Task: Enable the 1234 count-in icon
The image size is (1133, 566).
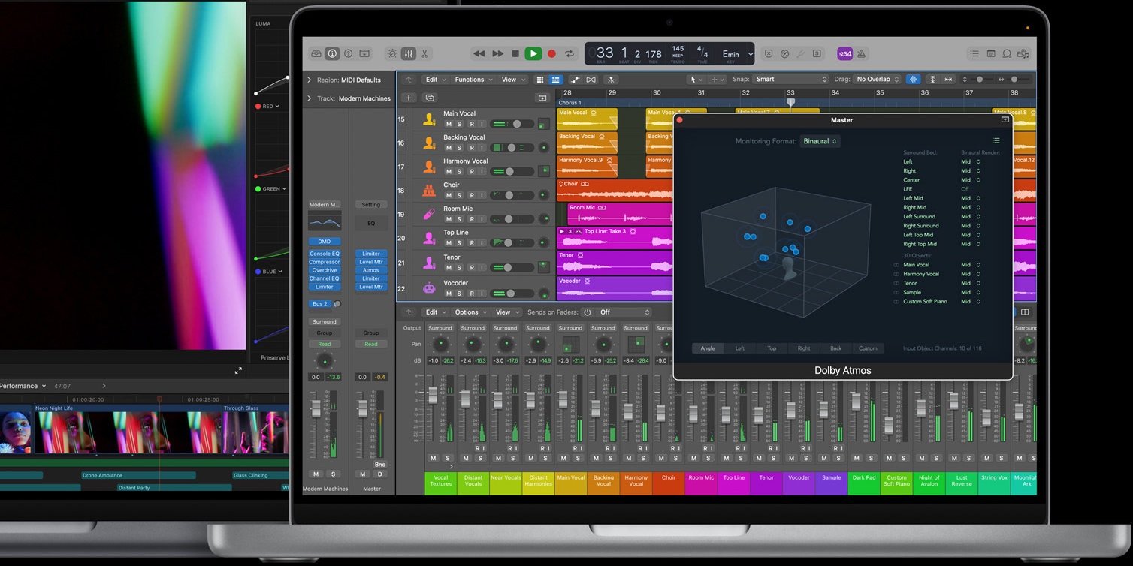Action: [x=844, y=53]
